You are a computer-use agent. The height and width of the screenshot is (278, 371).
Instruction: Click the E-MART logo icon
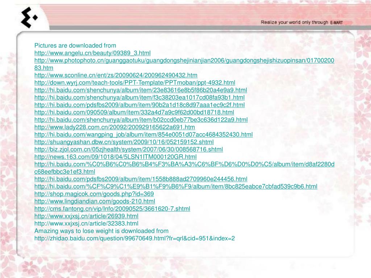(29, 18)
